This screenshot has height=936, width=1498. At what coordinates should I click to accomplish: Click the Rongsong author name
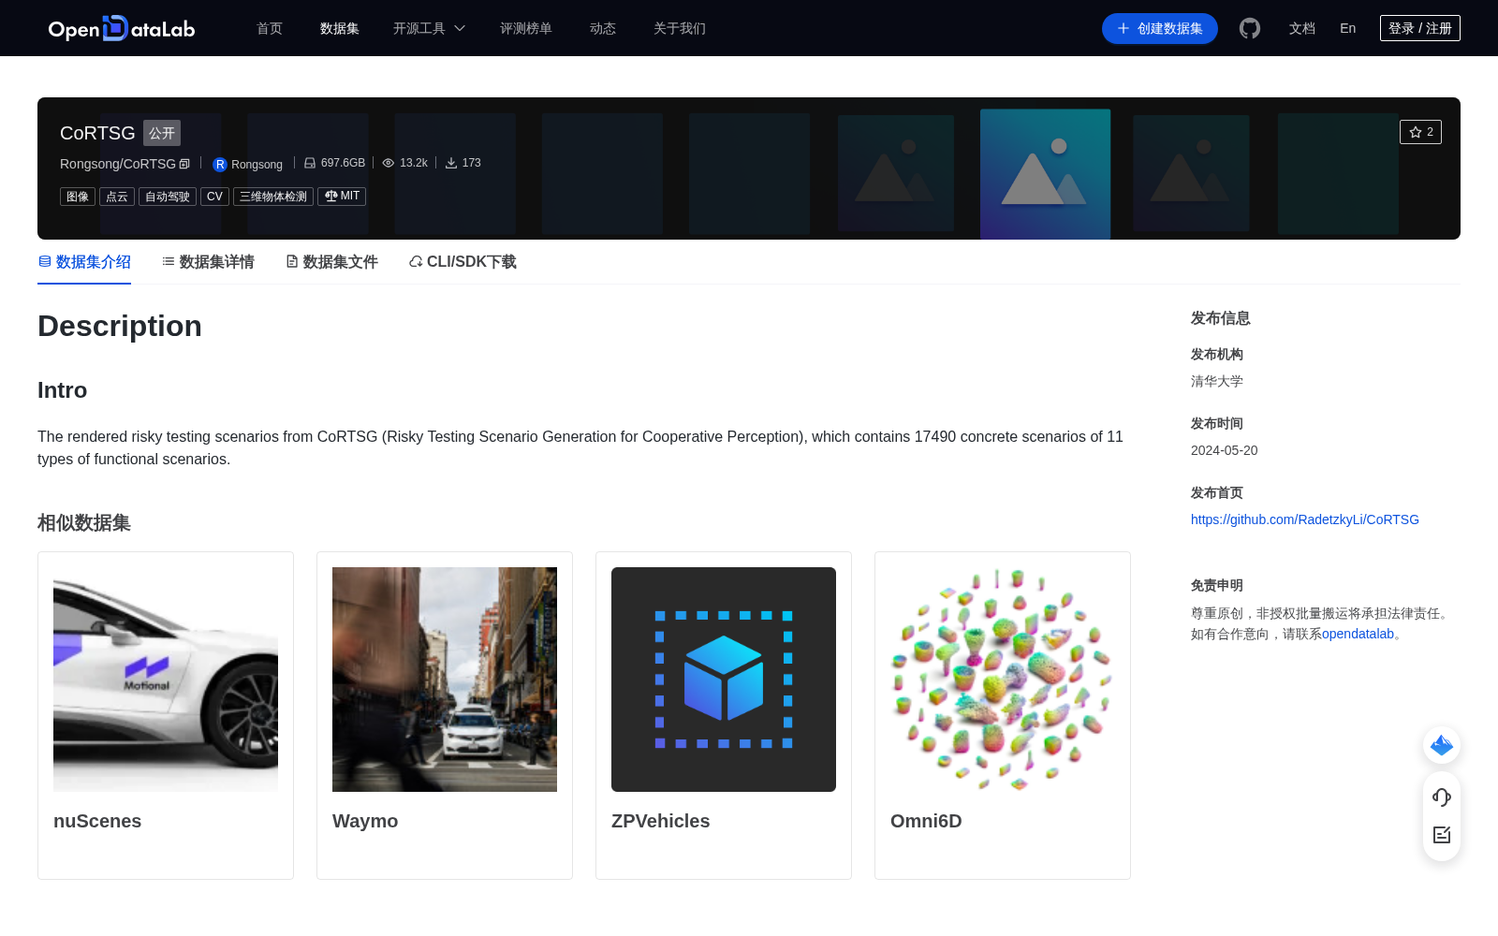pyautogui.click(x=257, y=165)
